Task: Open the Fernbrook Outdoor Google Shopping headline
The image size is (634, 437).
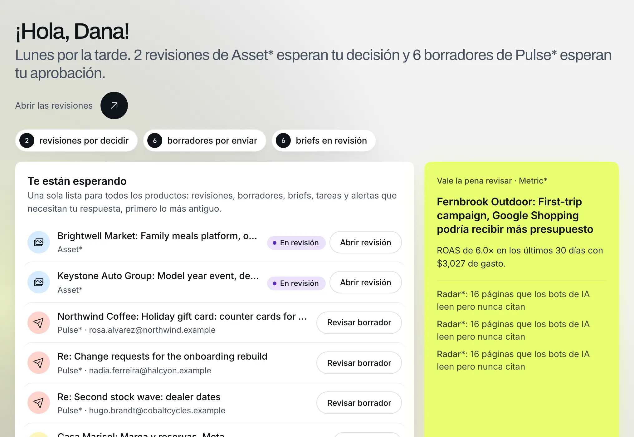Action: pyautogui.click(x=515, y=215)
